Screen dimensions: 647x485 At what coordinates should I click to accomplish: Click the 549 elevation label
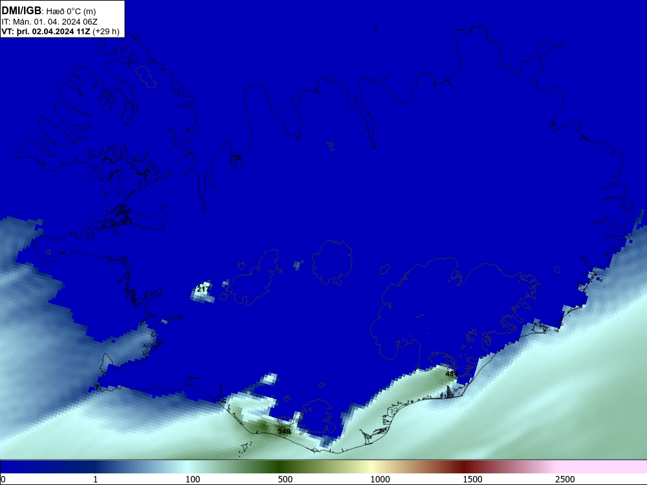pyautogui.click(x=284, y=431)
